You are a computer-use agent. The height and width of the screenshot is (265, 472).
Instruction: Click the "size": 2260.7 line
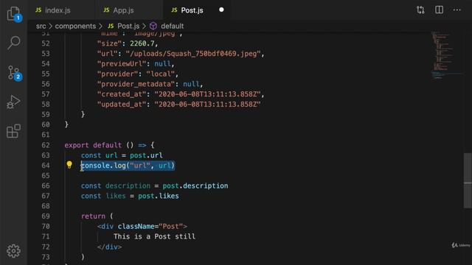128,43
